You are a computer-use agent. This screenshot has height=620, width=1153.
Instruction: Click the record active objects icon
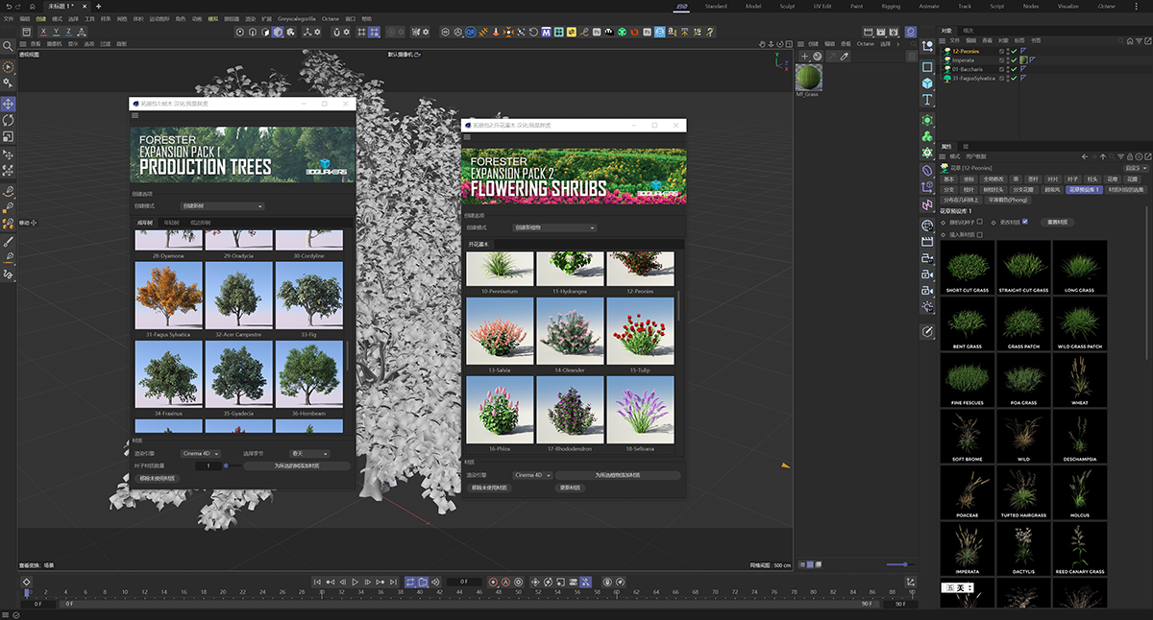point(493,582)
